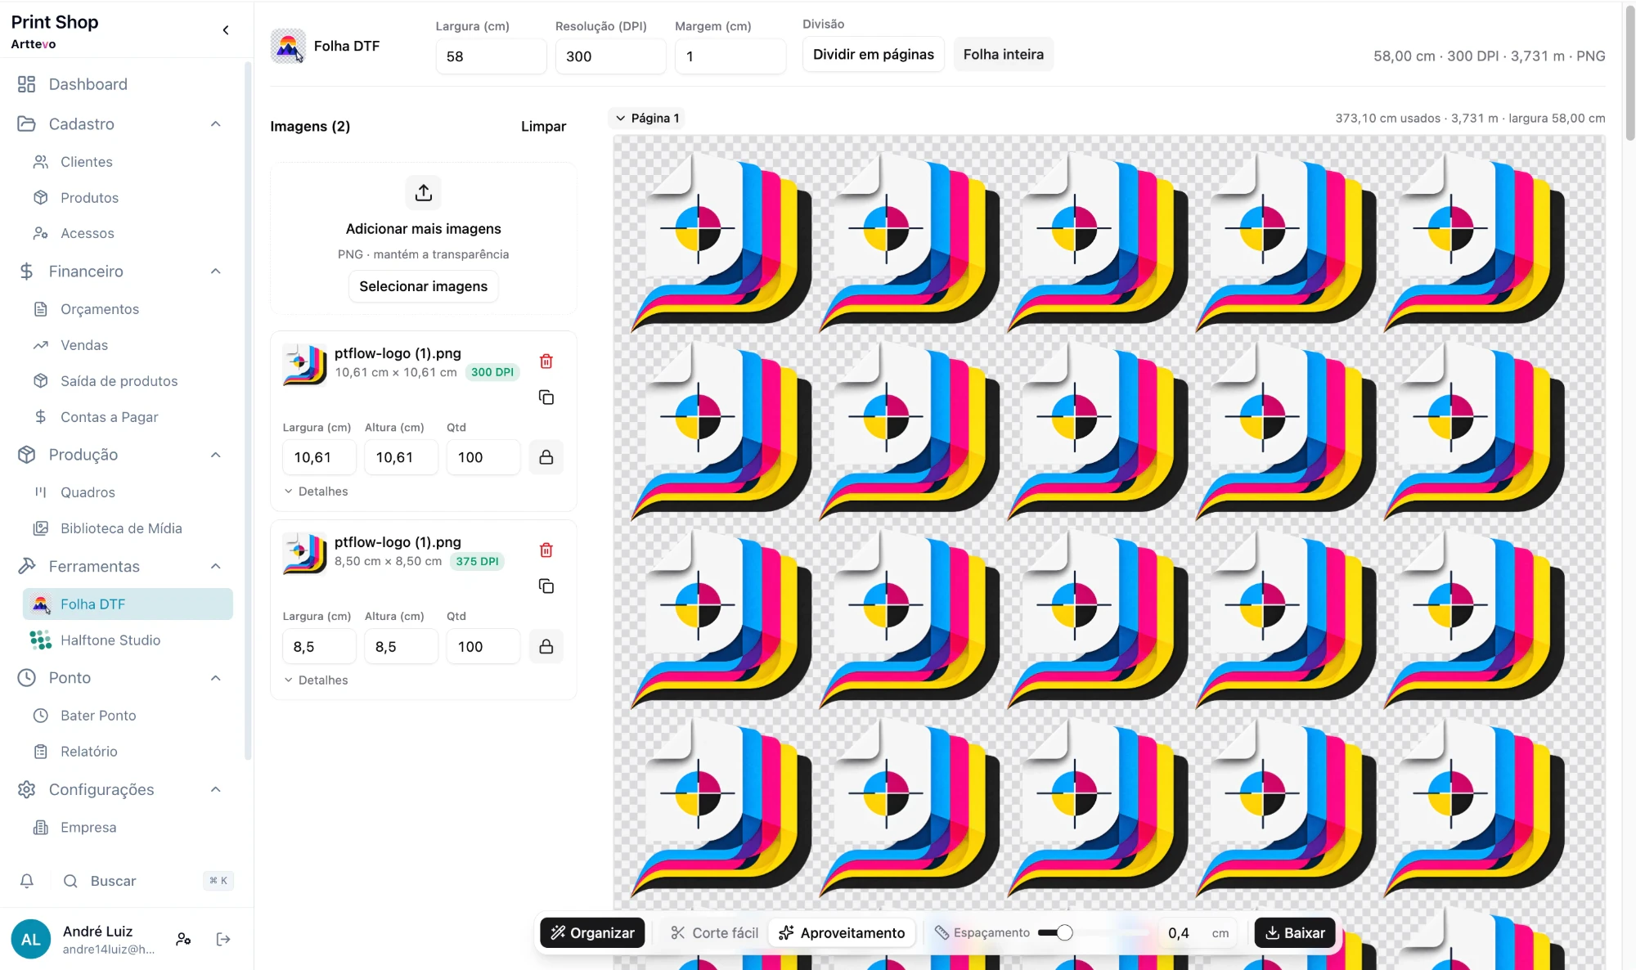Screen dimensions: 1636x970
Task: Click the AL user avatar
Action: (31, 940)
